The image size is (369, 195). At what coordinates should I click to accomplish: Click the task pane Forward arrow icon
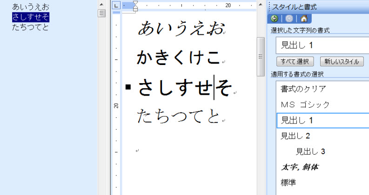coord(289,19)
